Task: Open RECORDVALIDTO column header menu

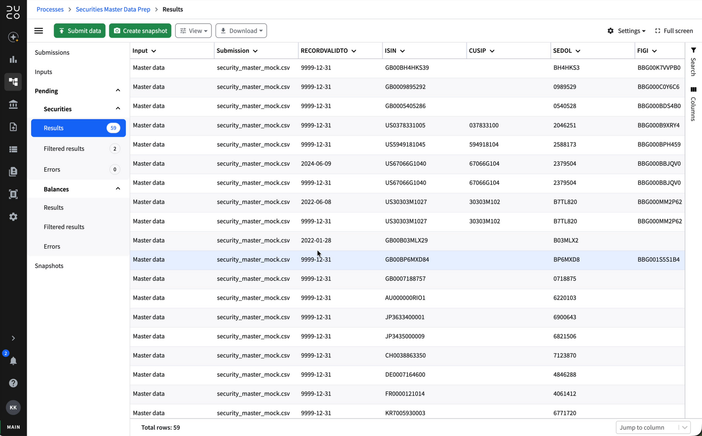Action: [x=354, y=51]
